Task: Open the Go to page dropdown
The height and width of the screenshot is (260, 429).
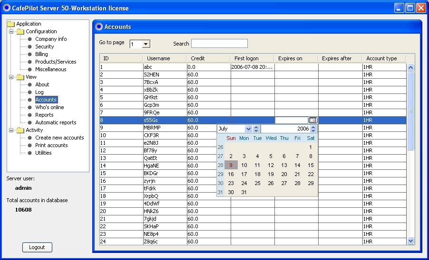Action: pyautogui.click(x=146, y=44)
